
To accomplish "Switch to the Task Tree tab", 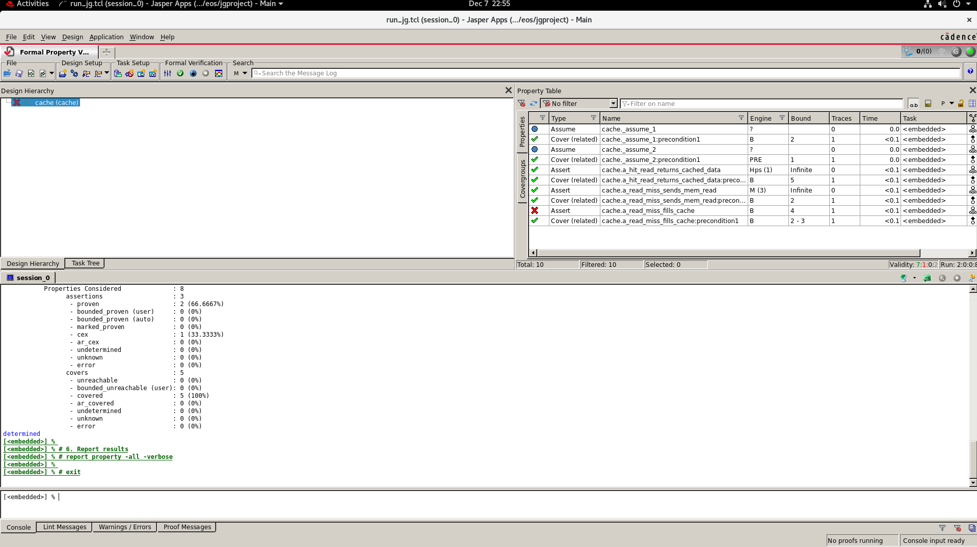I will point(86,263).
